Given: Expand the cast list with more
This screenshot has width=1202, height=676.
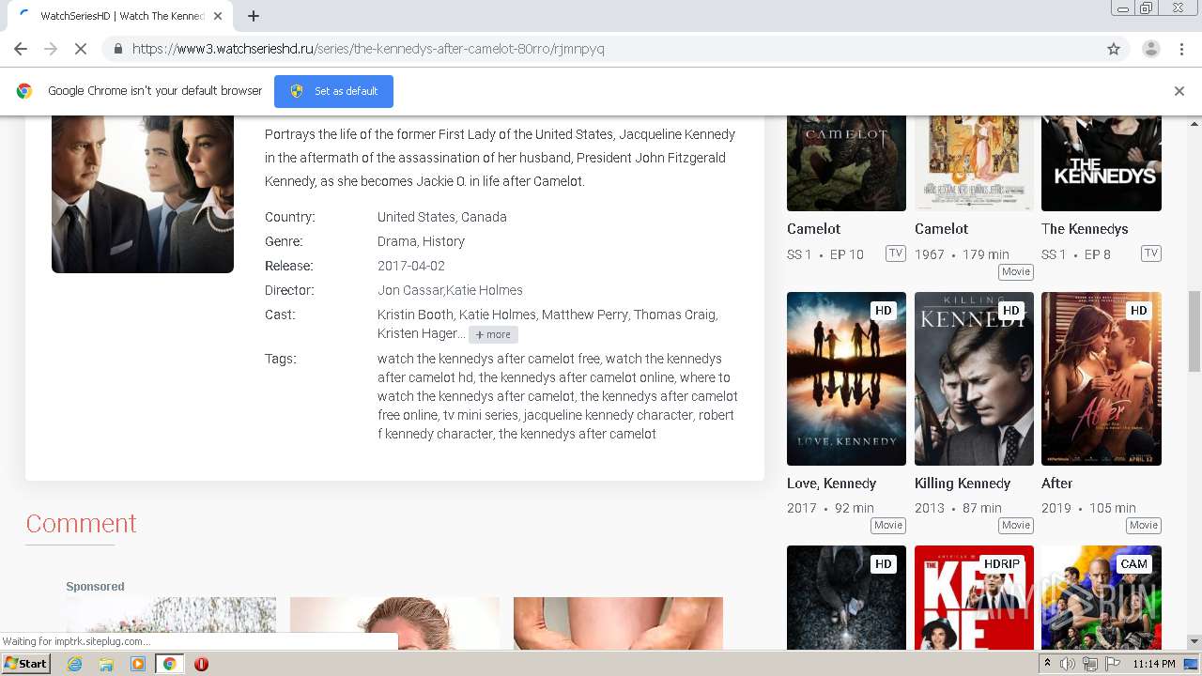Looking at the screenshot, I should pos(493,334).
